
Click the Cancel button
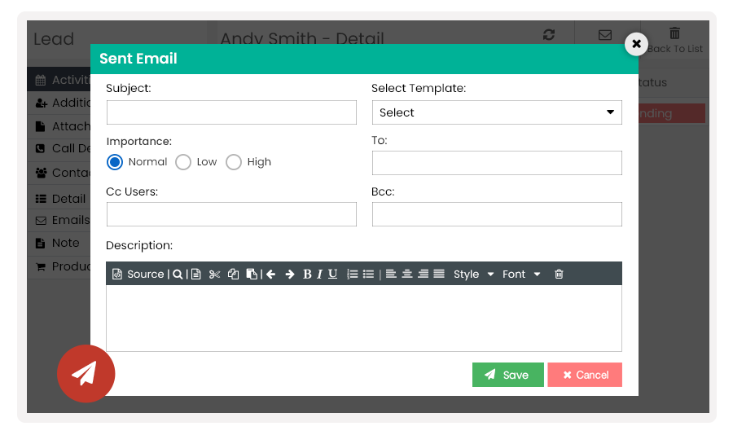[585, 375]
